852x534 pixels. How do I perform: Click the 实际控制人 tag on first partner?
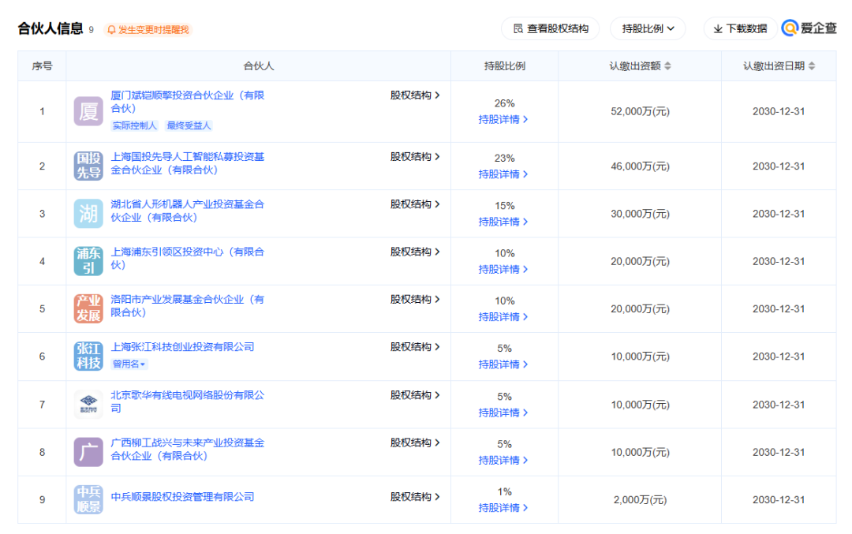pos(134,125)
